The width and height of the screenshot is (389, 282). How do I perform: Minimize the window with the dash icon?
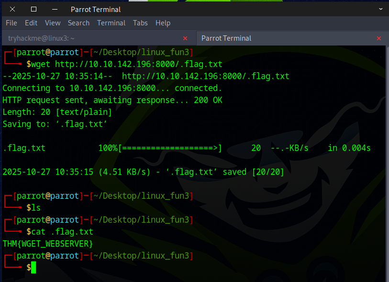[54, 9]
